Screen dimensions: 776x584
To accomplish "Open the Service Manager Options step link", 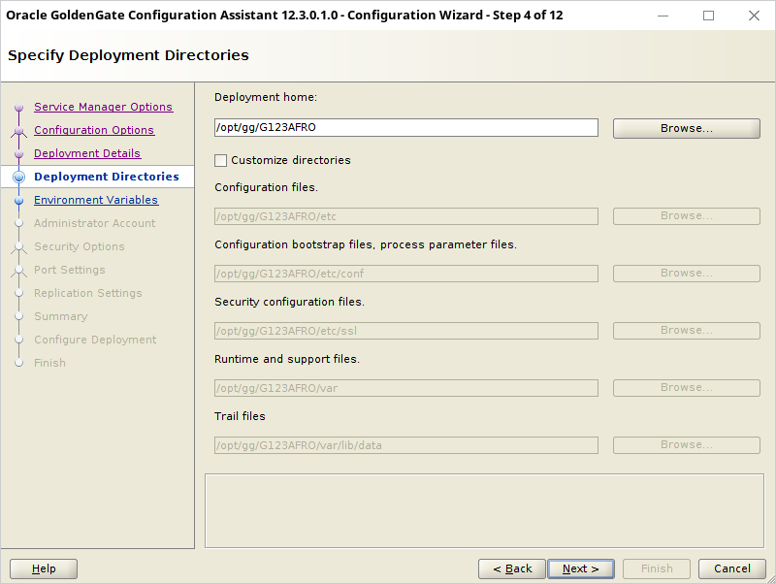I will point(104,107).
